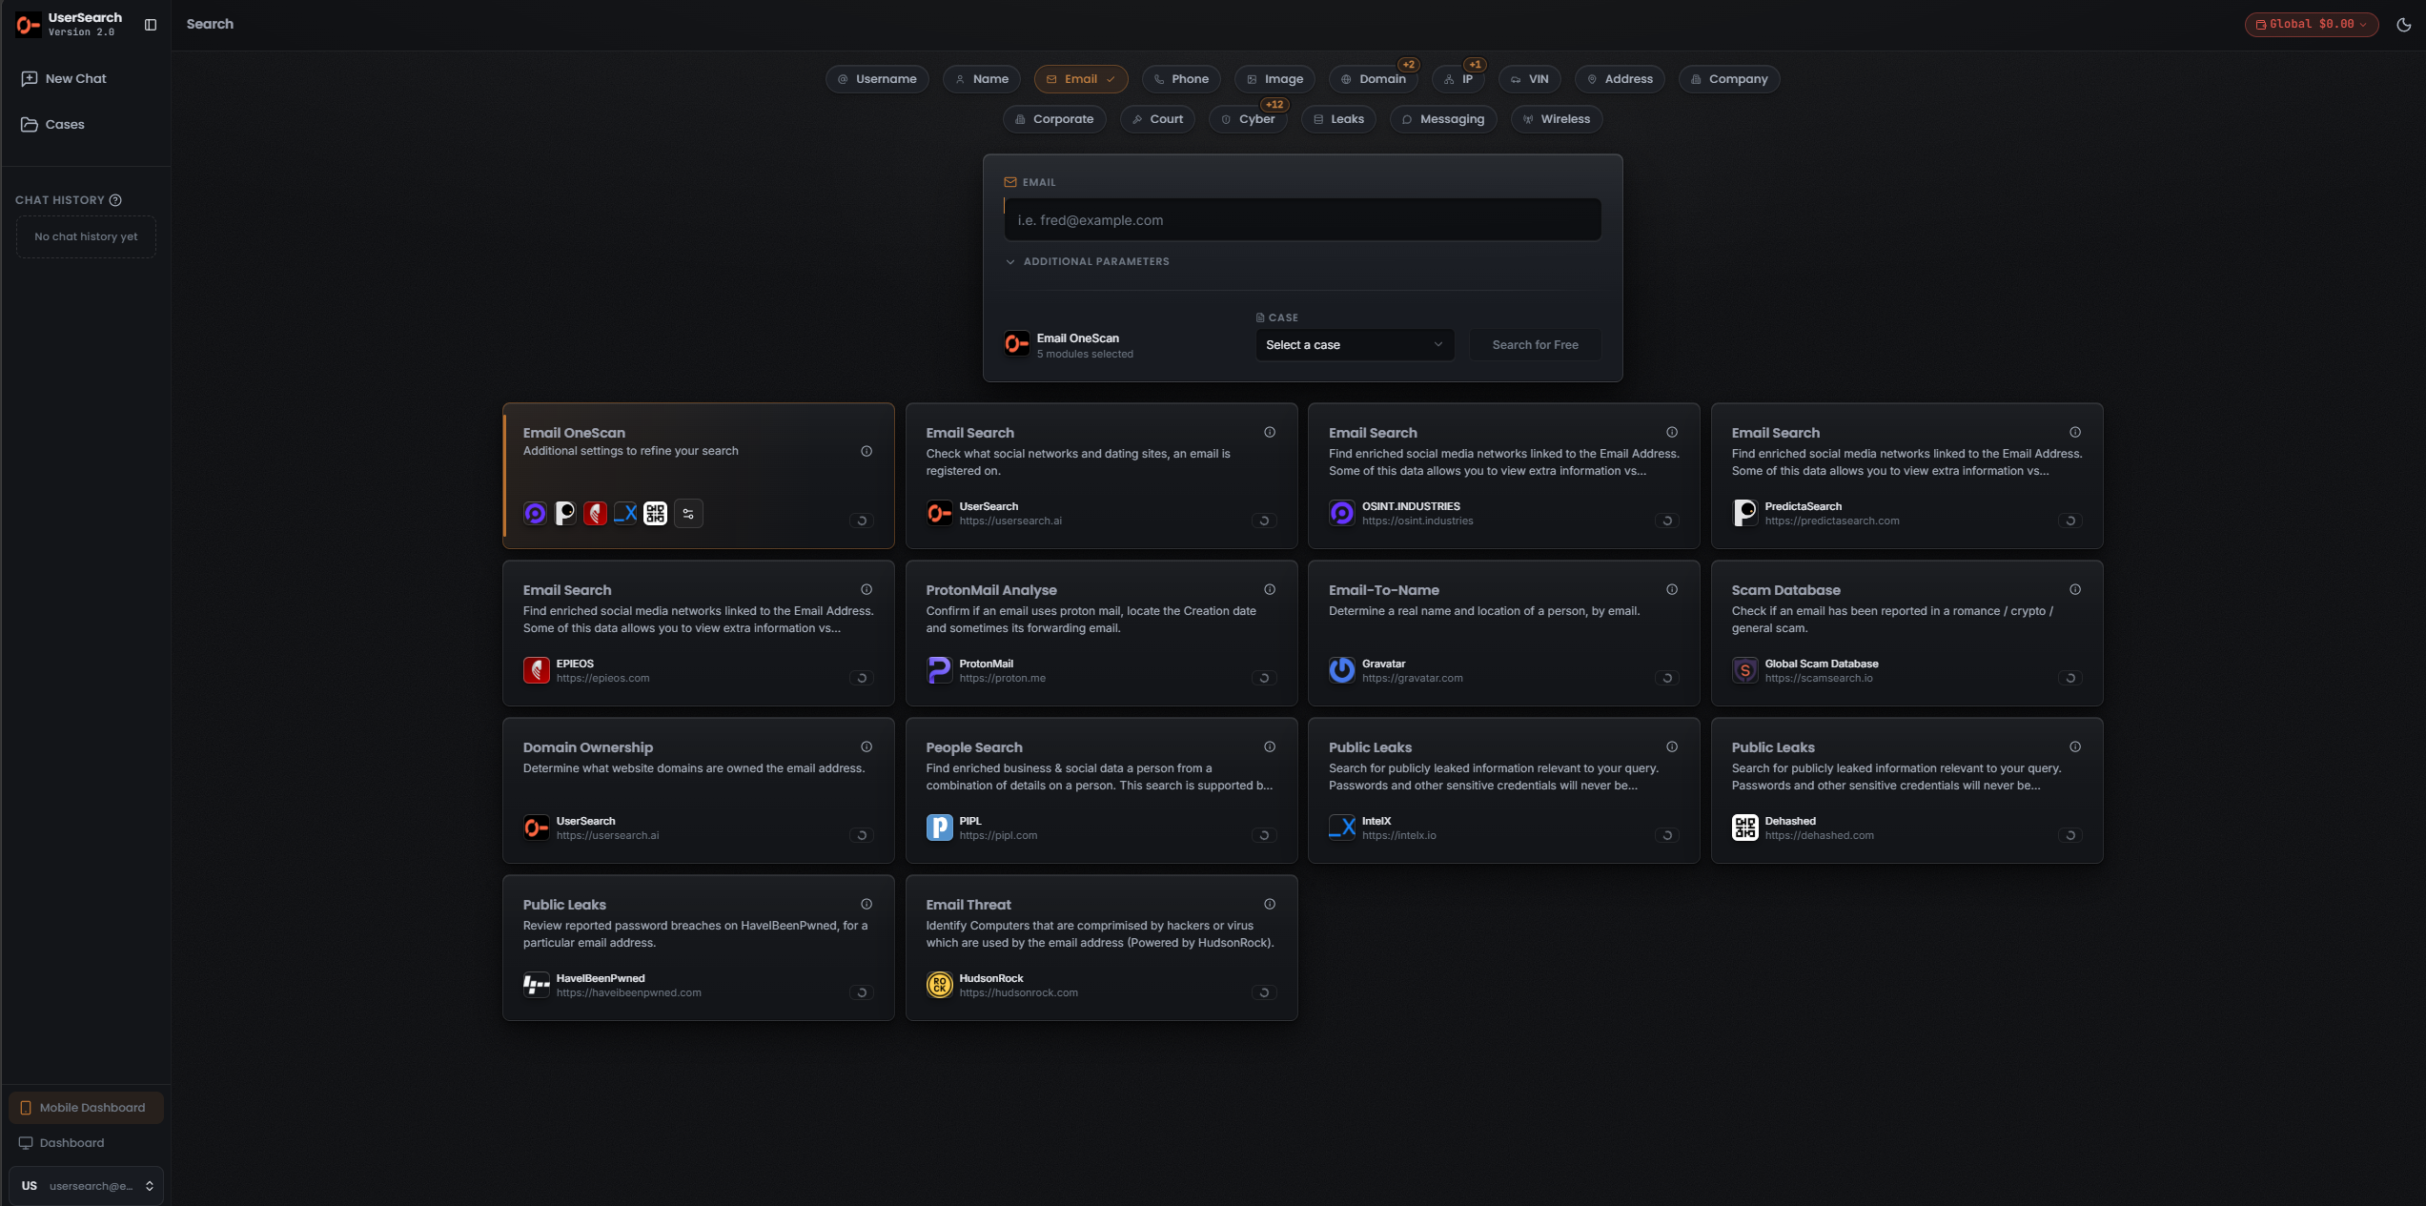Show info for Email OneScan card
This screenshot has height=1206, width=2426.
point(866,452)
